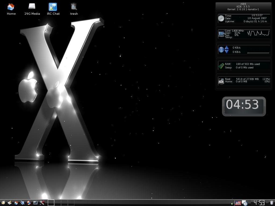Click the '0 day(s) 01 h 16 m' uptime
The width and height of the screenshot is (275, 206).
(x=255, y=21)
